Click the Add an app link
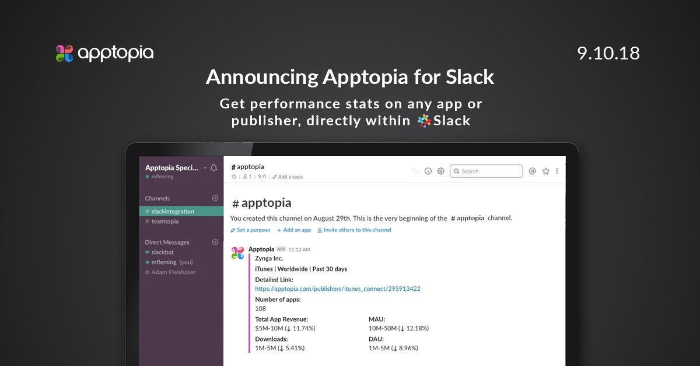 tap(294, 230)
